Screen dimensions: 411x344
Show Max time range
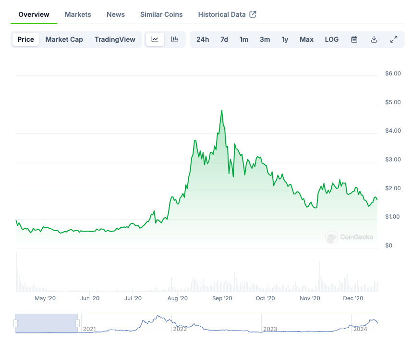(x=306, y=39)
